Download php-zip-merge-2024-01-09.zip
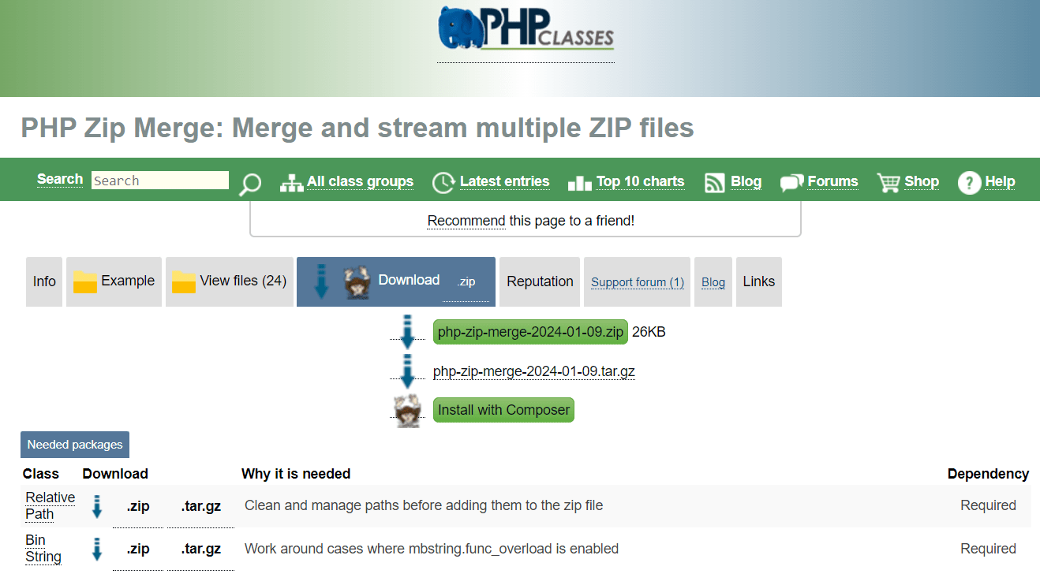The height and width of the screenshot is (585, 1040). [529, 332]
